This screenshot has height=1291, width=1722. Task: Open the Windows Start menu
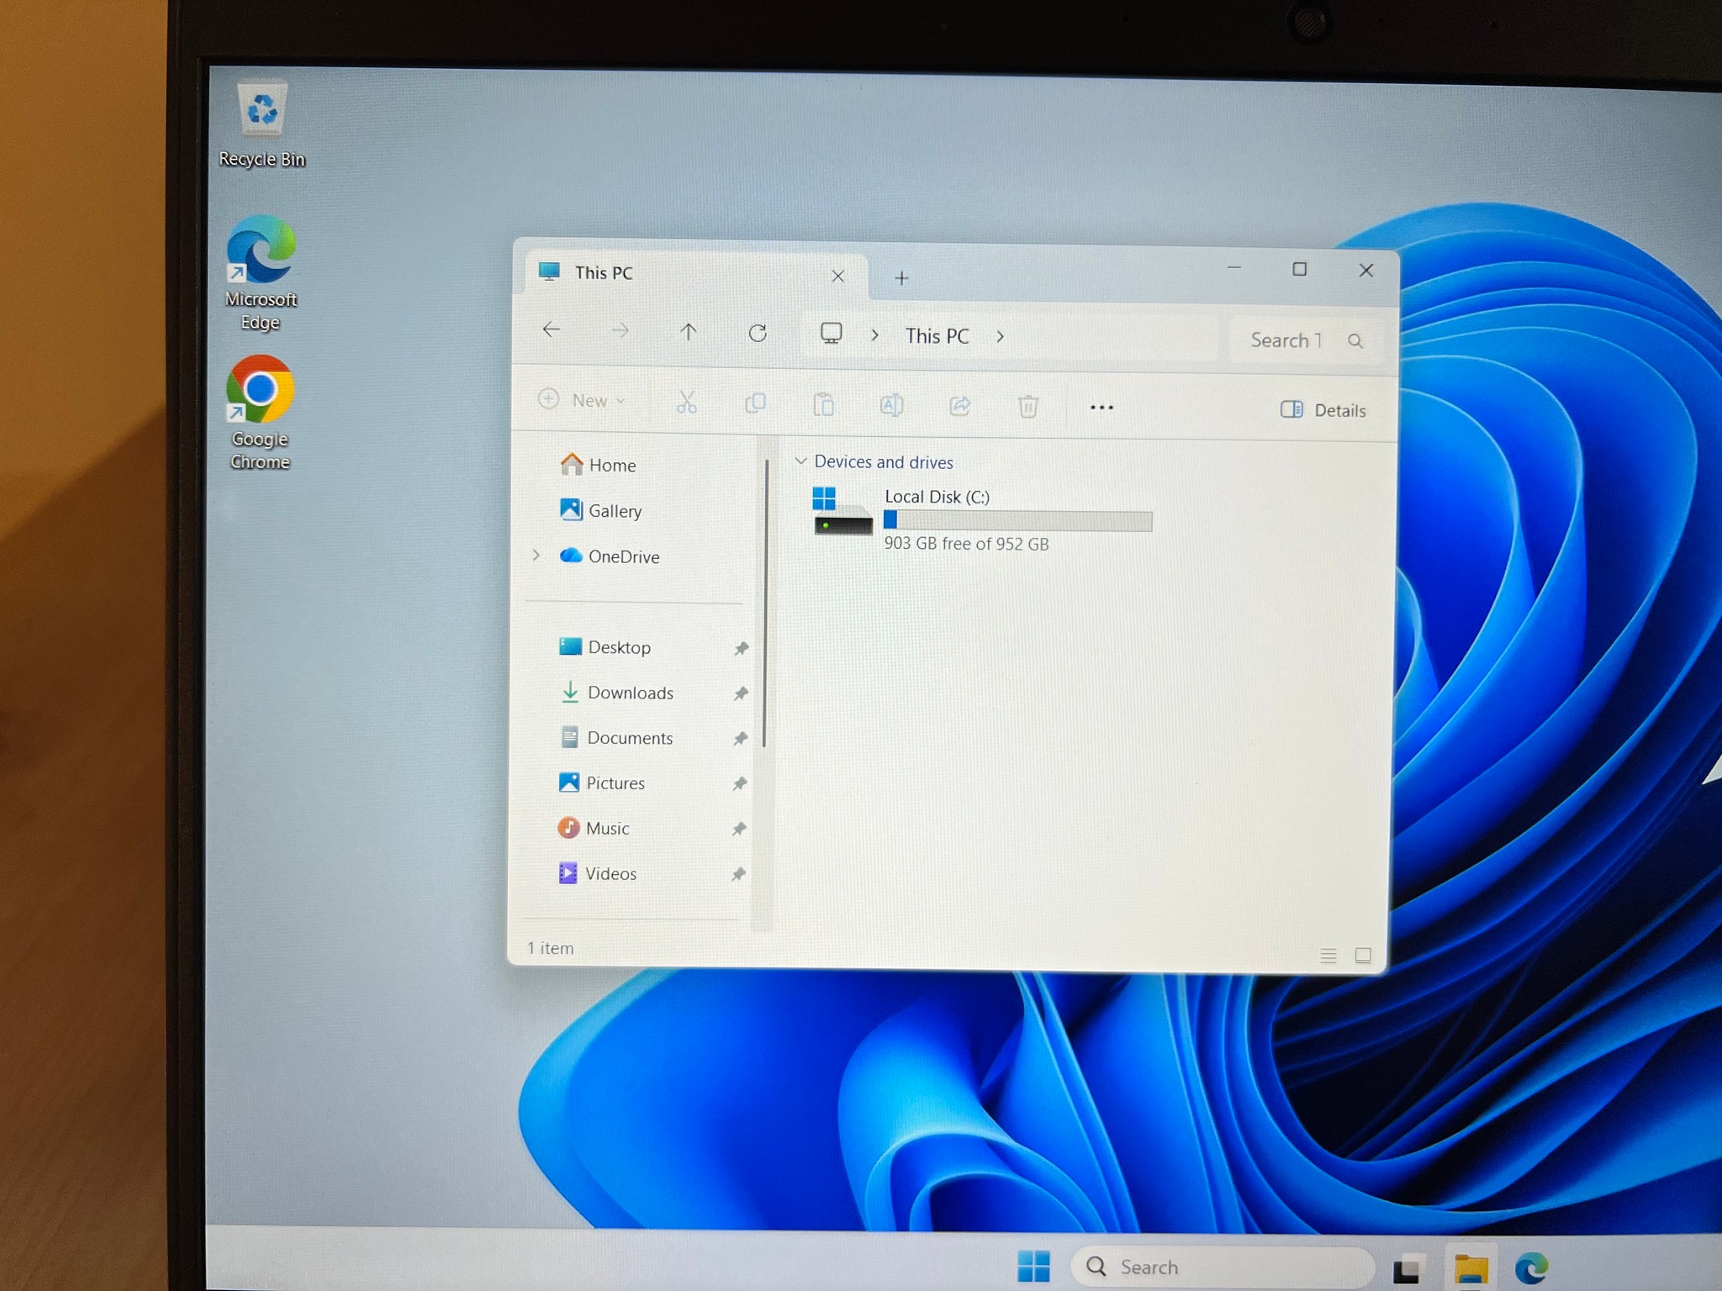coord(1033,1266)
